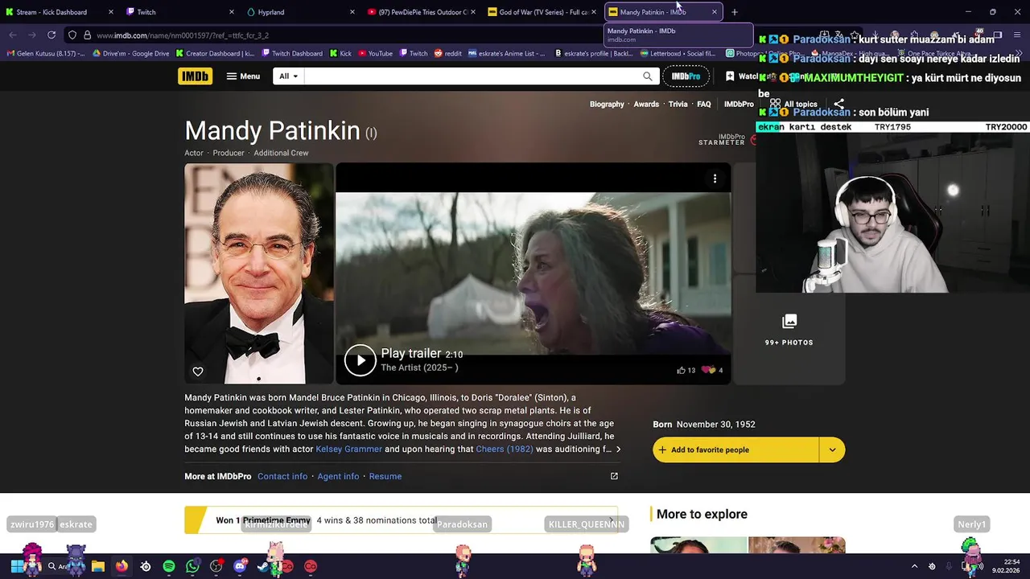1030x579 pixels.
Task: Open Creator Dashboard bookmark
Action: (x=215, y=54)
